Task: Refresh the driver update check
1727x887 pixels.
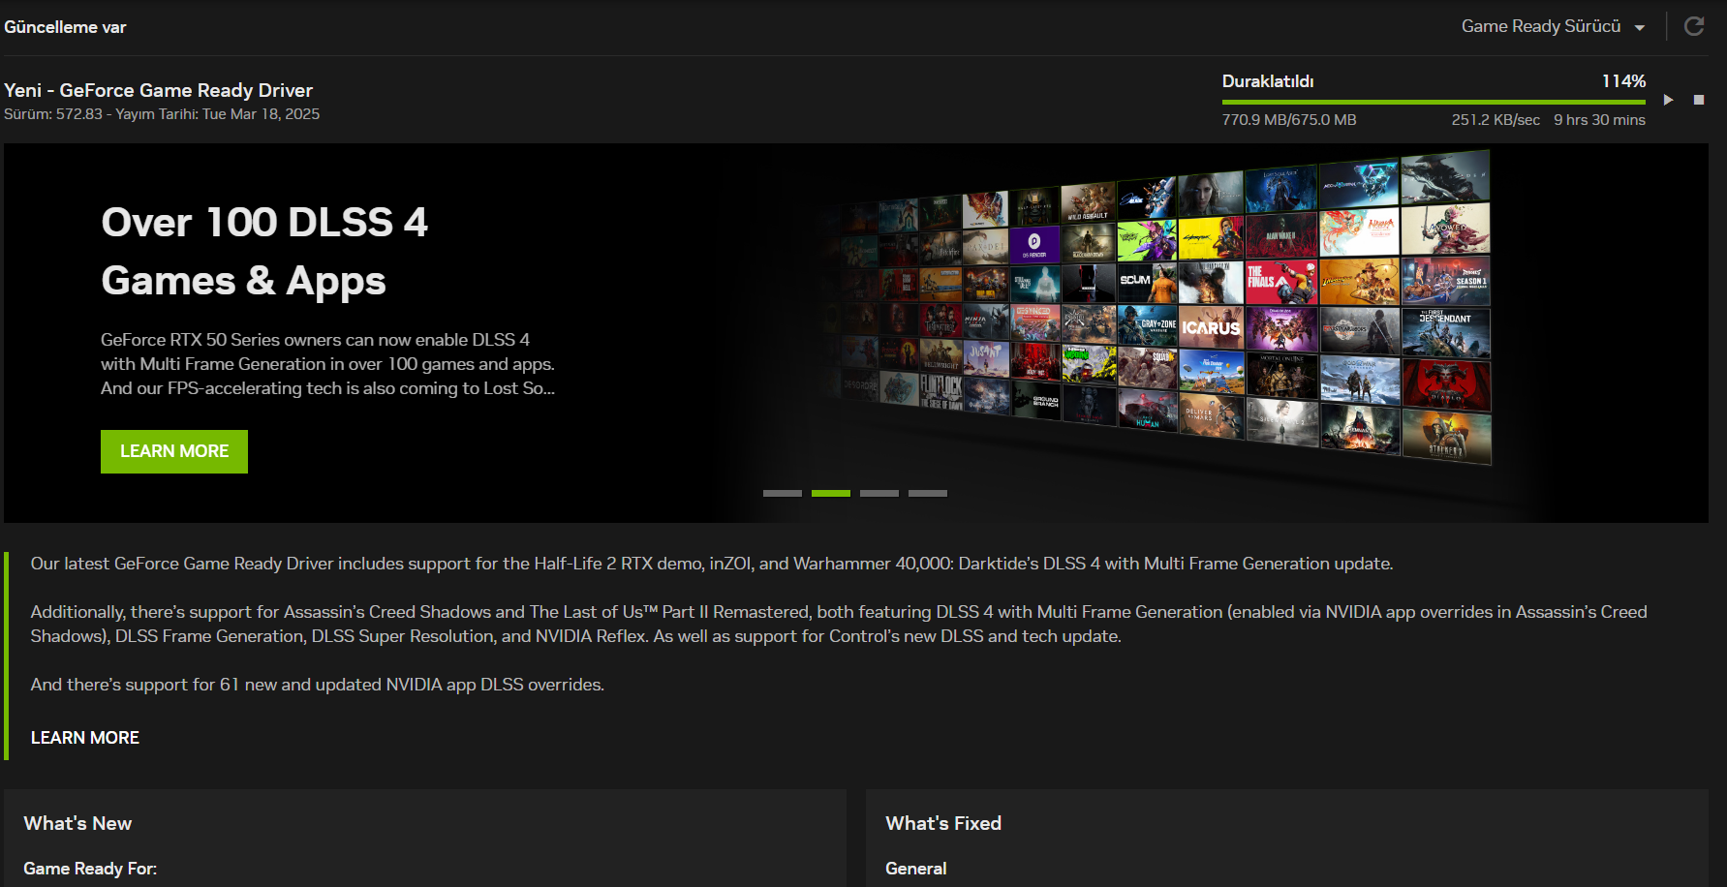Action: point(1694,26)
